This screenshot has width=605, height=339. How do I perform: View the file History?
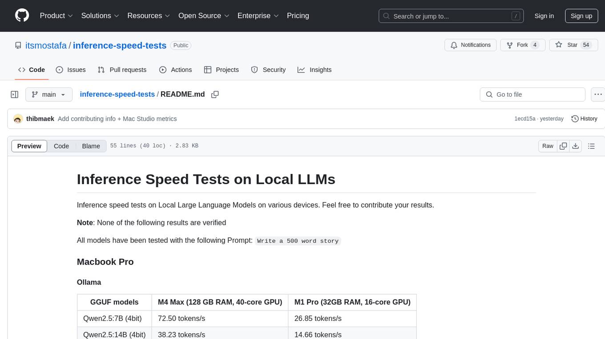click(584, 119)
